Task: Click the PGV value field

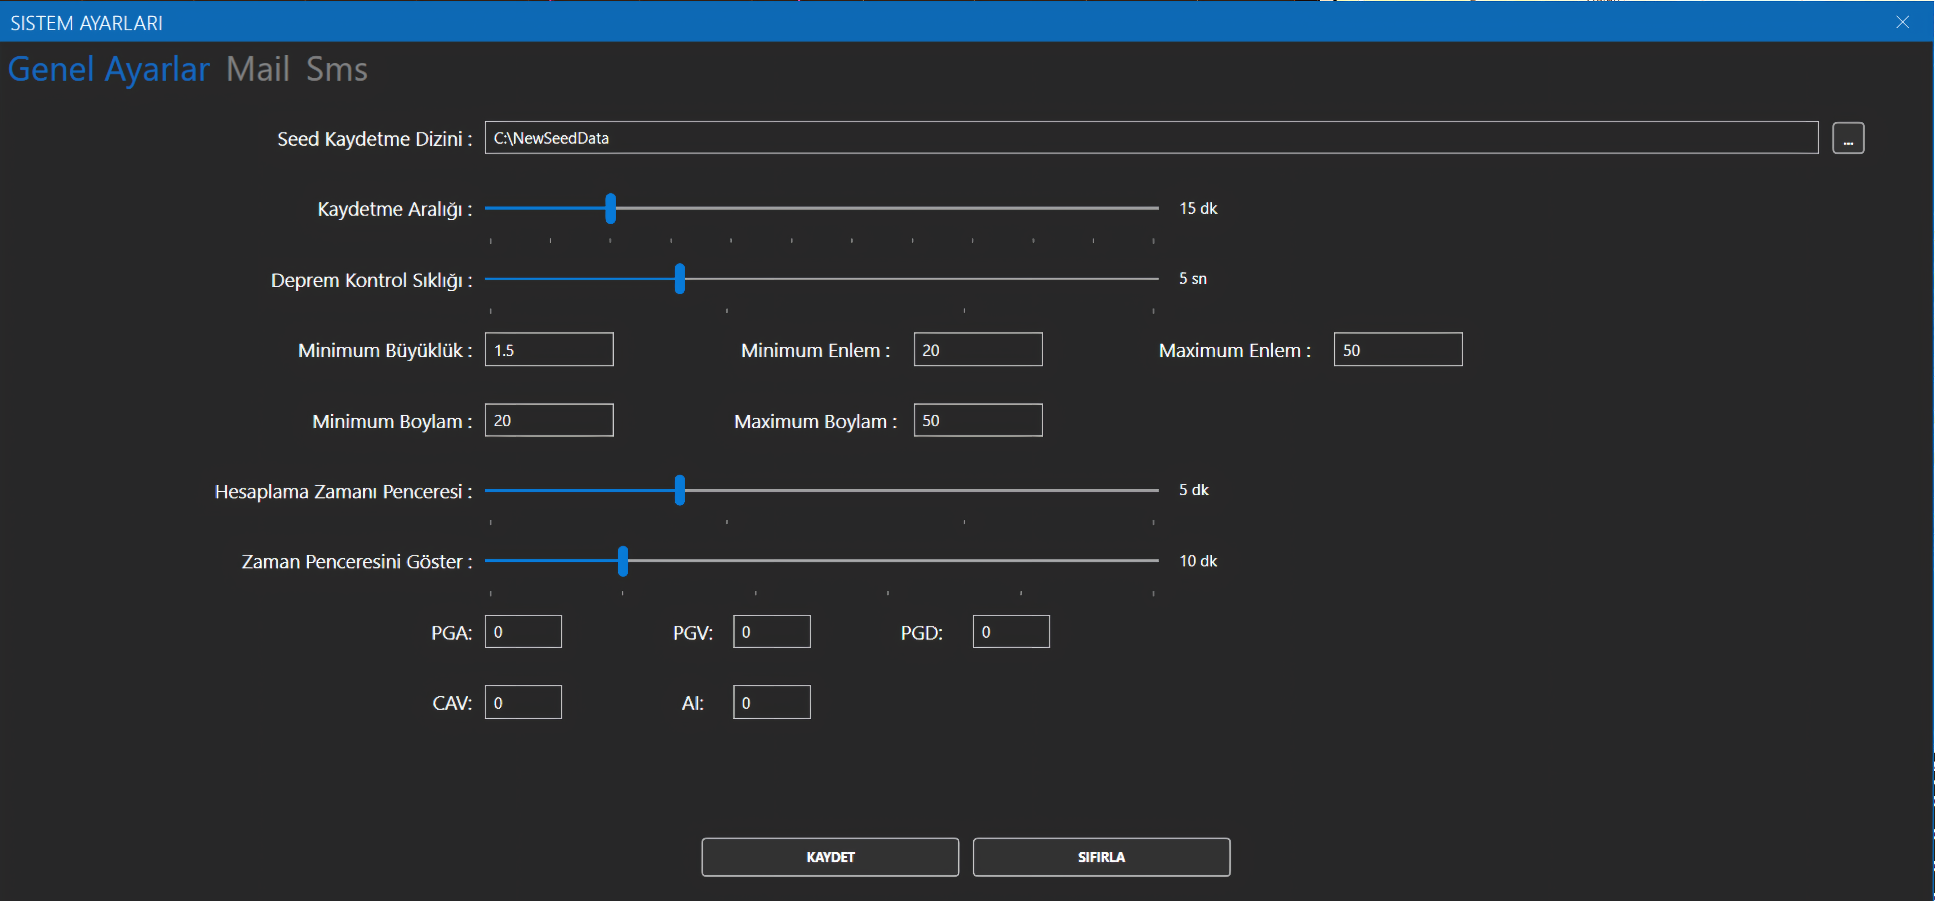Action: [771, 632]
